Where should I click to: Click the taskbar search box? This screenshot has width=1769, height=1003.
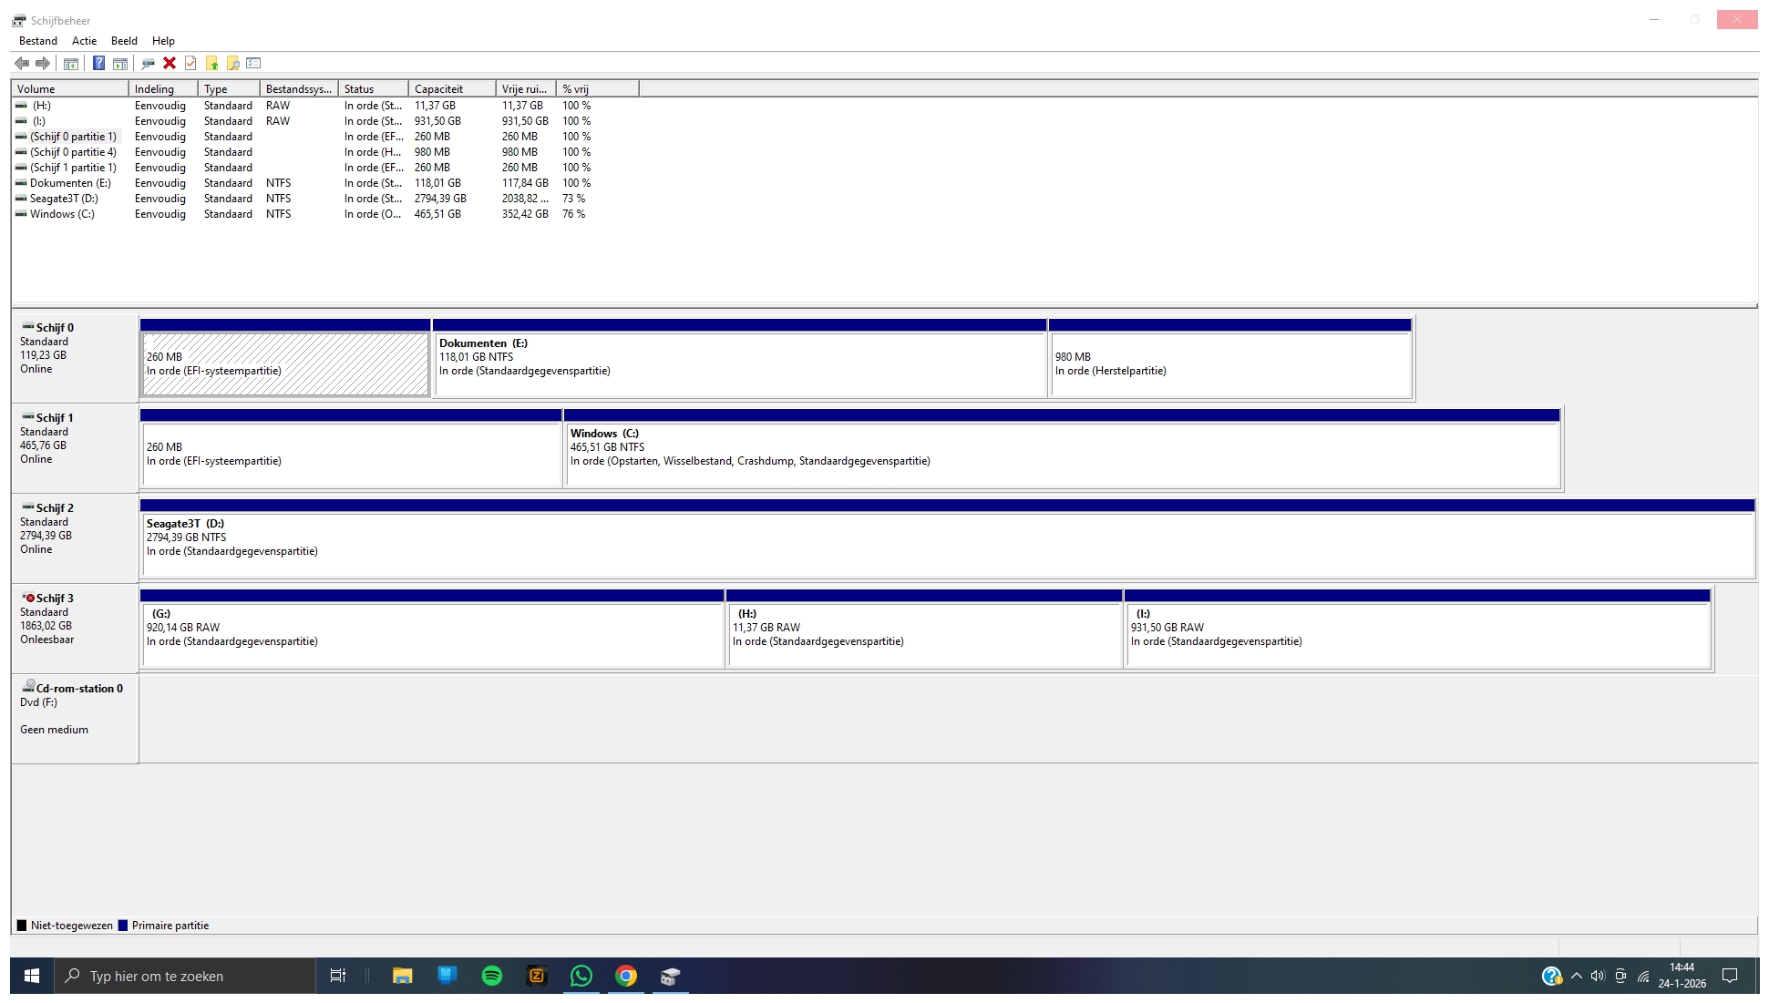click(x=185, y=976)
